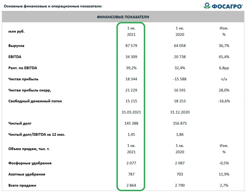Select EBITDA value '20 738'
247x193 pixels.
pyautogui.click(x=180, y=57)
